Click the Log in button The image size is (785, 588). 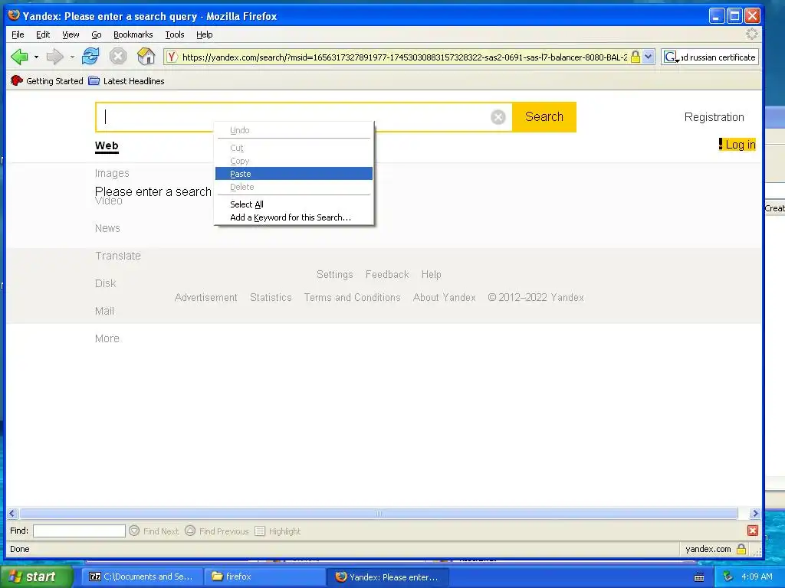(x=737, y=145)
